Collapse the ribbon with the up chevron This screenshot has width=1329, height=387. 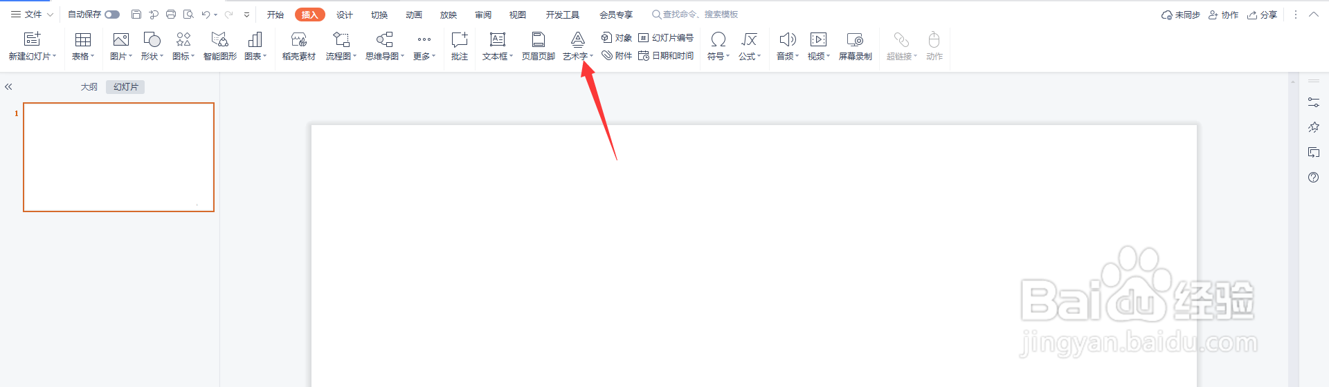(x=1314, y=15)
